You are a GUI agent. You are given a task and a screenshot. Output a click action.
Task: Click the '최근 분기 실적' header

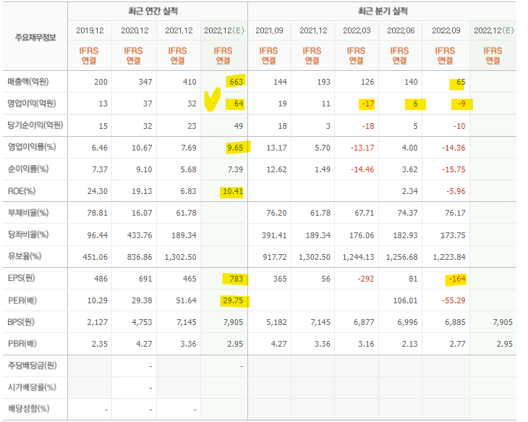(383, 11)
